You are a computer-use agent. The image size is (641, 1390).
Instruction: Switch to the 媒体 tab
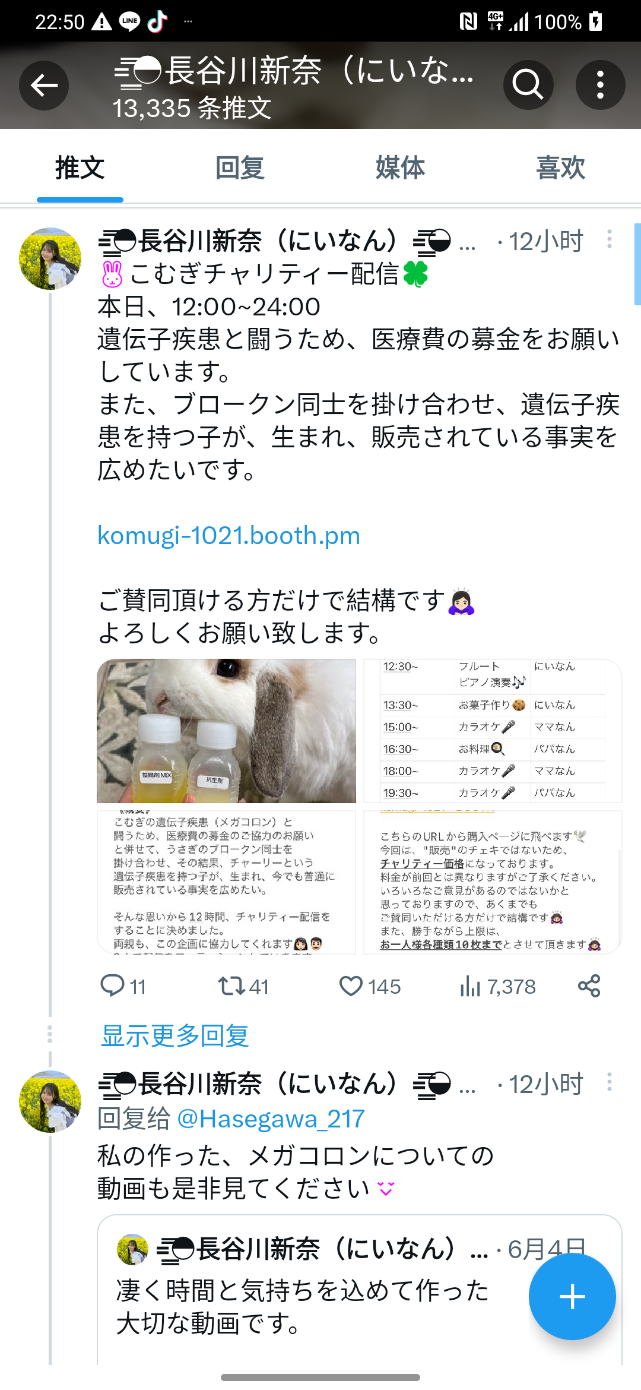pyautogui.click(x=400, y=168)
